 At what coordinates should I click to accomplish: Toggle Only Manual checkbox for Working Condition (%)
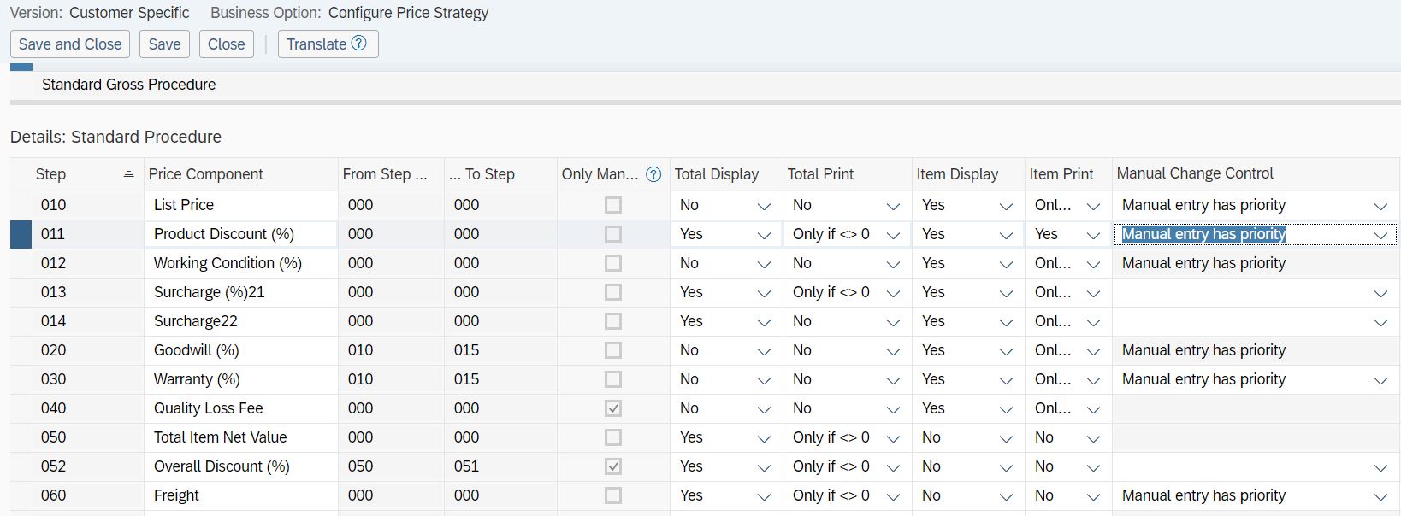(x=613, y=263)
